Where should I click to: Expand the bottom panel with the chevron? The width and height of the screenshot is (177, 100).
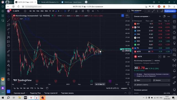point(125,93)
